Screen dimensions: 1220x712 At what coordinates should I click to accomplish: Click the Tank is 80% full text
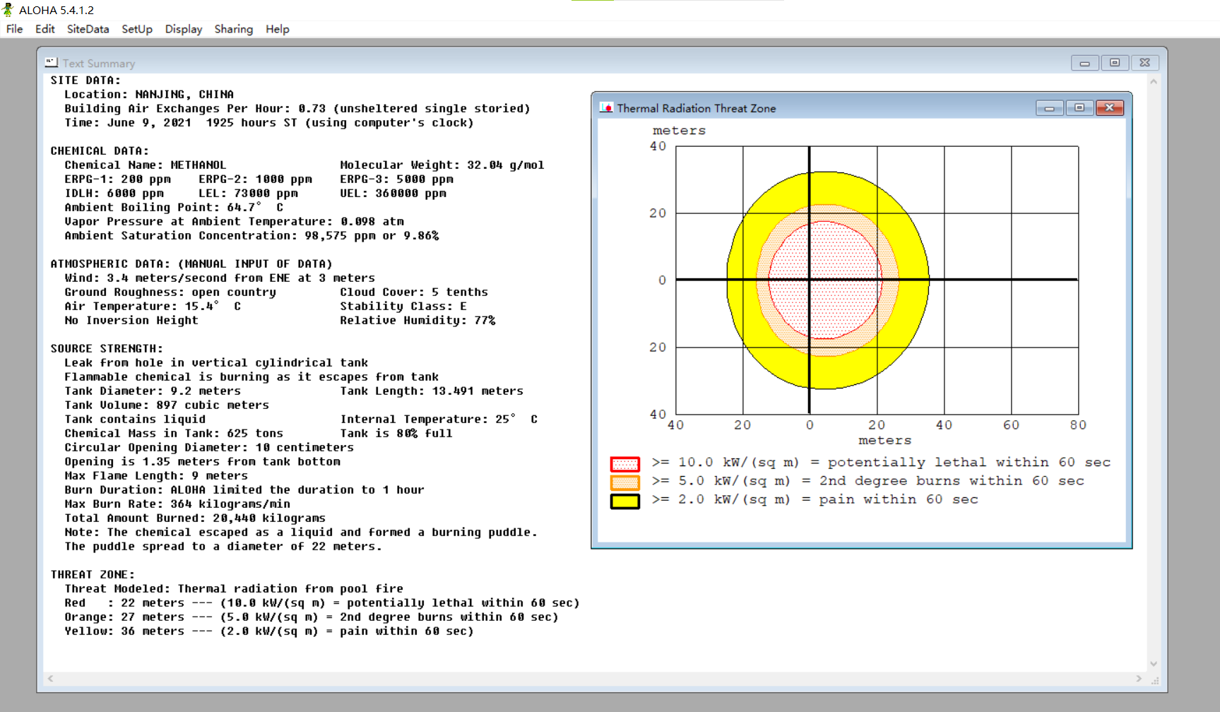click(x=396, y=434)
